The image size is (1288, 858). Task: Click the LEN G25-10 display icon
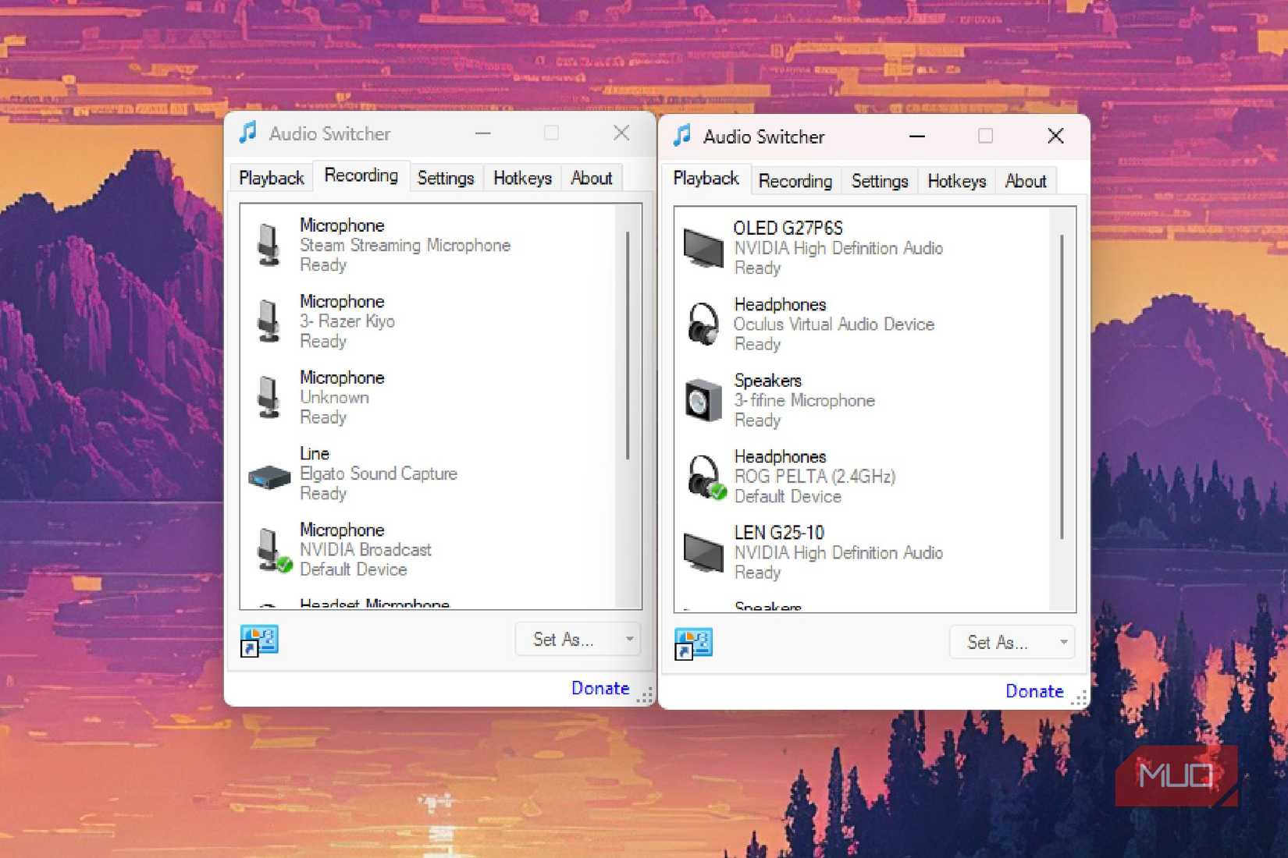[703, 552]
